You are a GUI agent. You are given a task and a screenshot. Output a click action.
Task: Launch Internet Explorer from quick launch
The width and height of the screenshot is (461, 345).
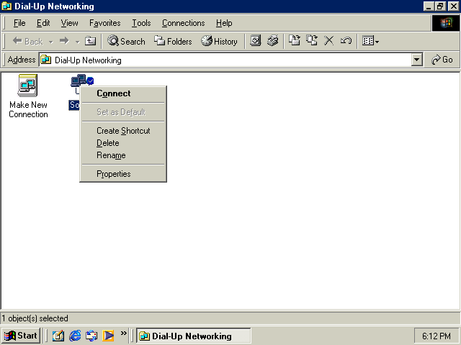(75, 336)
